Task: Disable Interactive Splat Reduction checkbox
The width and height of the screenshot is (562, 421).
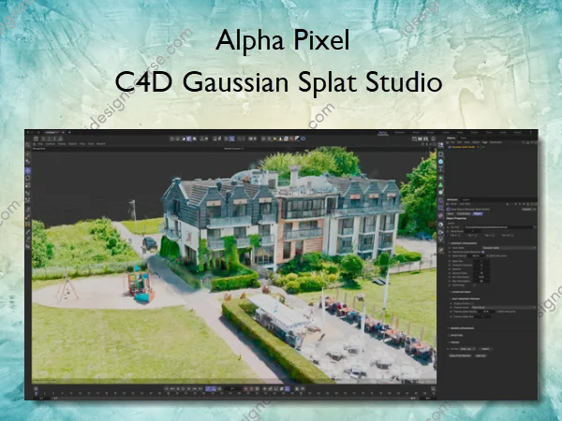Action: tap(483, 252)
